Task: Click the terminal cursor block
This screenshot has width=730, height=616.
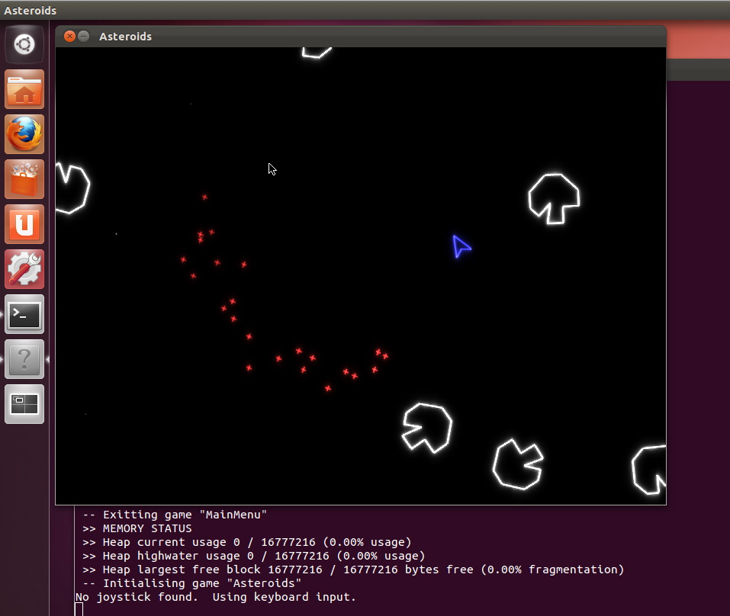Action: pyautogui.click(x=79, y=609)
